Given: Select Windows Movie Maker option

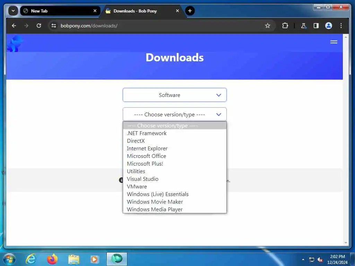Looking at the screenshot, I should point(175,202).
